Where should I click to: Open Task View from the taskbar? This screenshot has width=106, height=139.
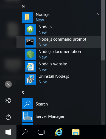pyautogui.click(x=41, y=132)
